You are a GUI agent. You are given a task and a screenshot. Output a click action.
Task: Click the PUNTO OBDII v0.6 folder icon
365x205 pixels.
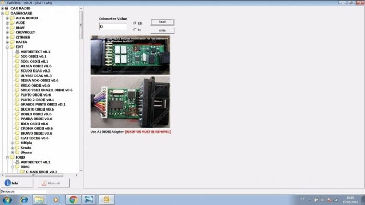click(x=17, y=95)
